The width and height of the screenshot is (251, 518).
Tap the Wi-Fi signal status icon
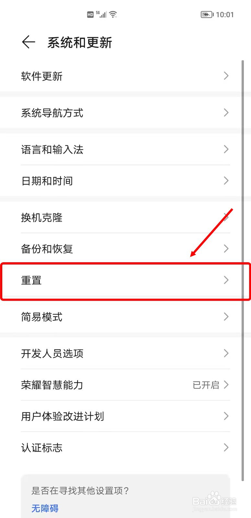coord(113,14)
